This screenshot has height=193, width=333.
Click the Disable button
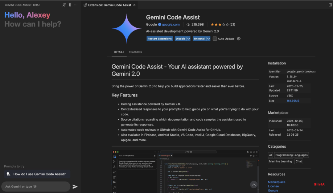point(180,39)
